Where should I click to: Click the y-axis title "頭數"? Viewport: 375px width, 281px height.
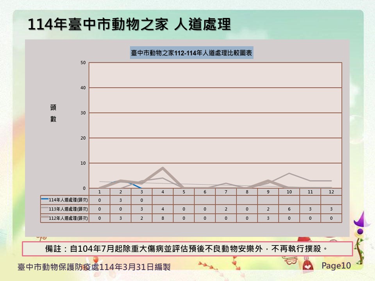(x=54, y=113)
